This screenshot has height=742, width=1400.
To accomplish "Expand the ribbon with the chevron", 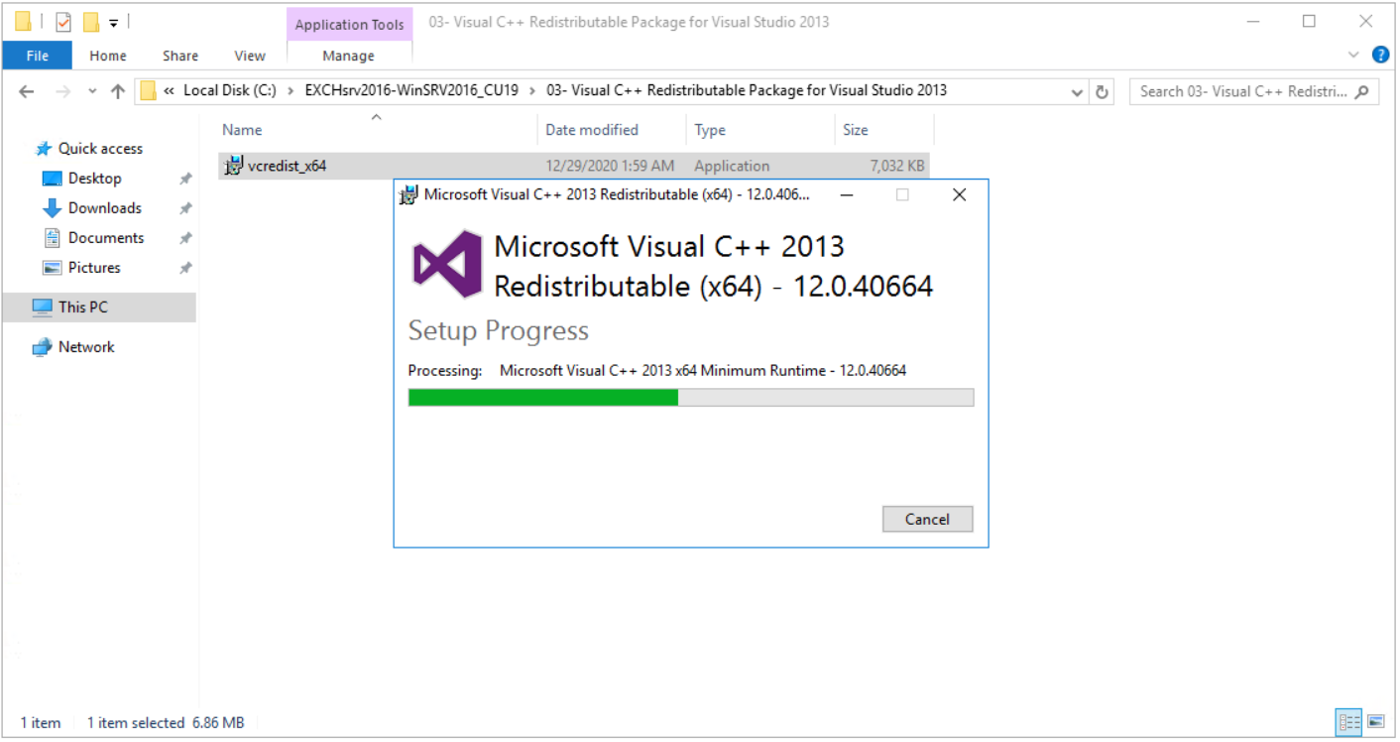I will pos(1354,55).
